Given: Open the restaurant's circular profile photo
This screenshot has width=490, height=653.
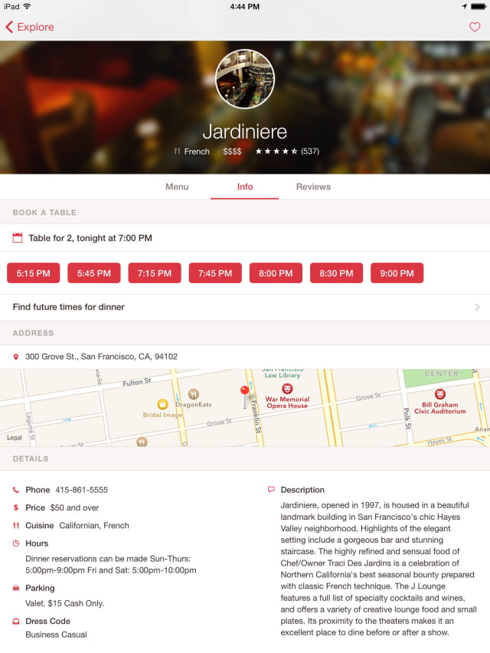Looking at the screenshot, I should coord(245,79).
